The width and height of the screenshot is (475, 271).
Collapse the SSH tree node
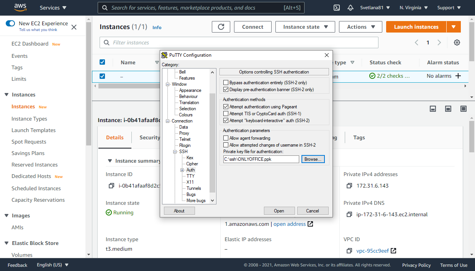coord(175,152)
